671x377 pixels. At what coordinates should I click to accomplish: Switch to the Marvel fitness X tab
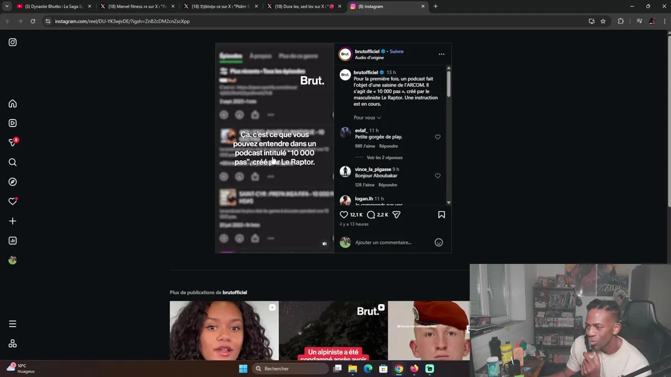[x=137, y=6]
